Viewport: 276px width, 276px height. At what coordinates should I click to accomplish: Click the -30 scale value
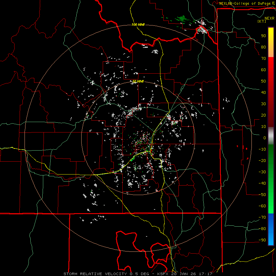point(262,172)
